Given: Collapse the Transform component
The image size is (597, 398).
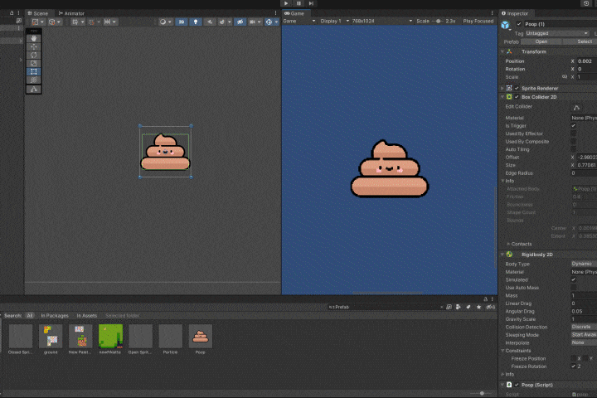Looking at the screenshot, I should pyautogui.click(x=502, y=51).
